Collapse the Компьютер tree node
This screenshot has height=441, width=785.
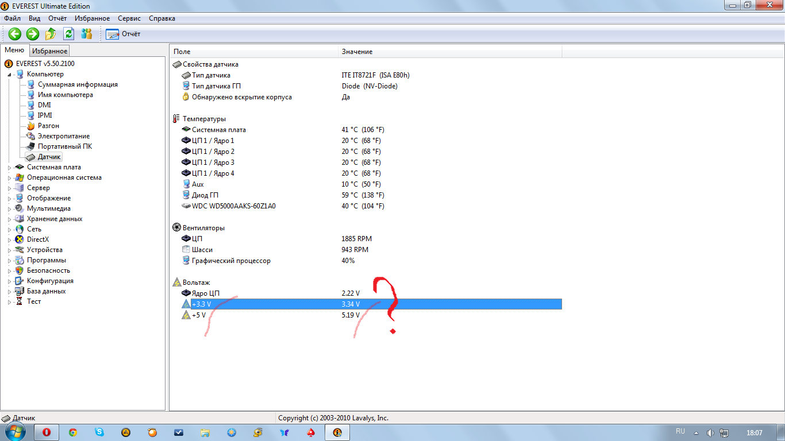[x=10, y=75]
